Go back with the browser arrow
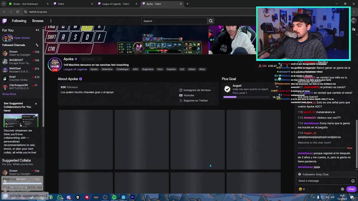Image resolution: width=358 pixels, height=201 pixels. pyautogui.click(x=4, y=12)
